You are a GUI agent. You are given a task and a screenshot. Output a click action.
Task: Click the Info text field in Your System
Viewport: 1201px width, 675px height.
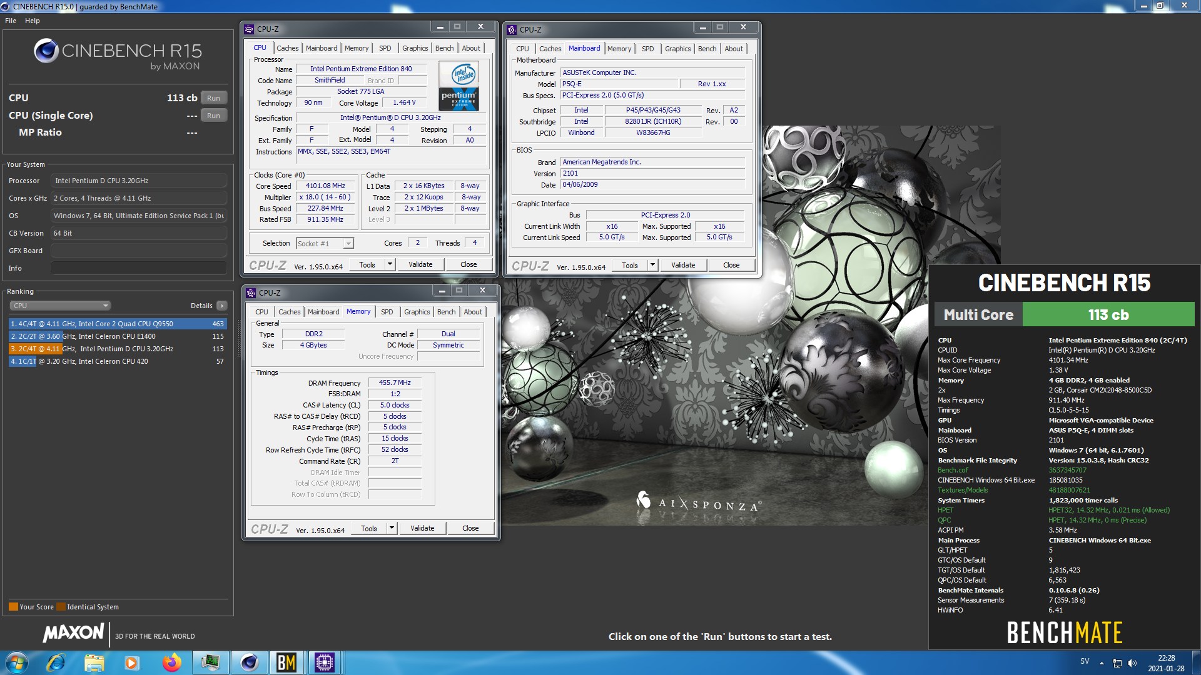(x=139, y=268)
